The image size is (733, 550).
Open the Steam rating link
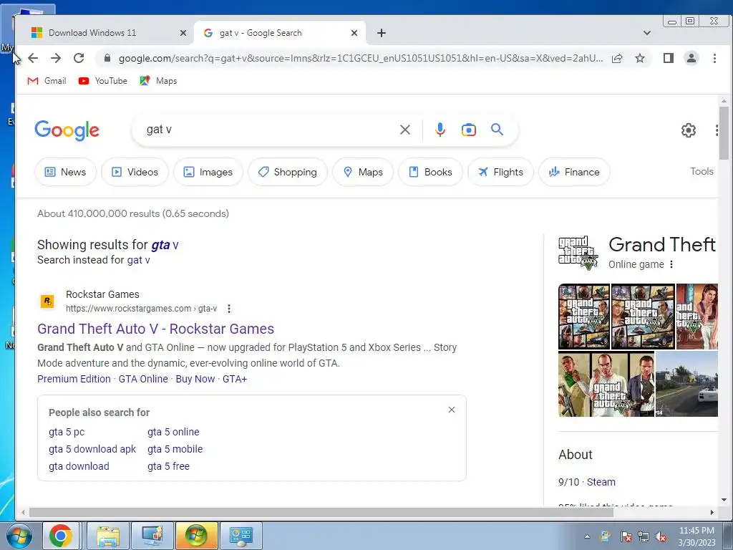(601, 482)
